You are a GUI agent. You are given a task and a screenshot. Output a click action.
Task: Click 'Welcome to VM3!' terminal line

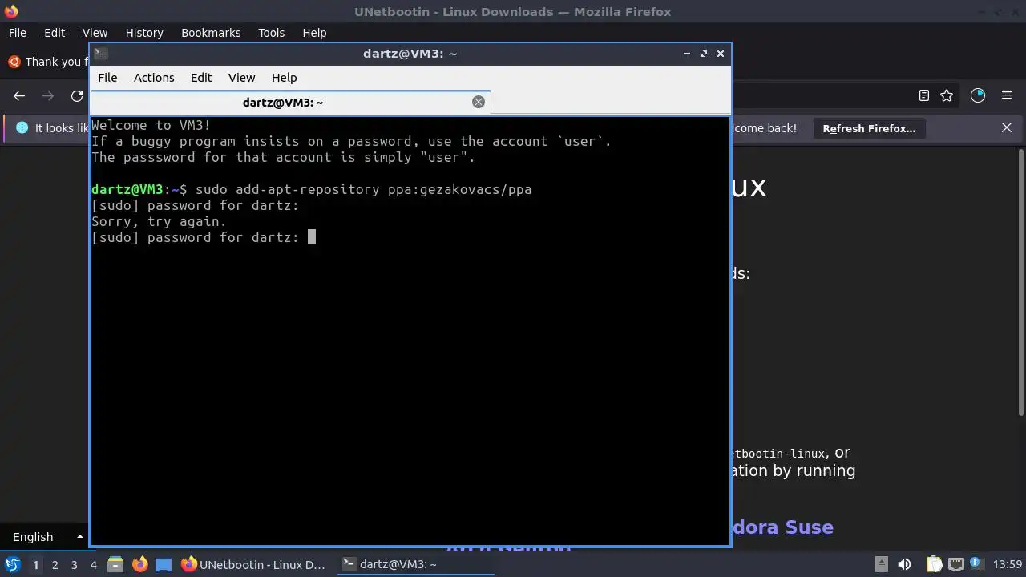pos(151,125)
